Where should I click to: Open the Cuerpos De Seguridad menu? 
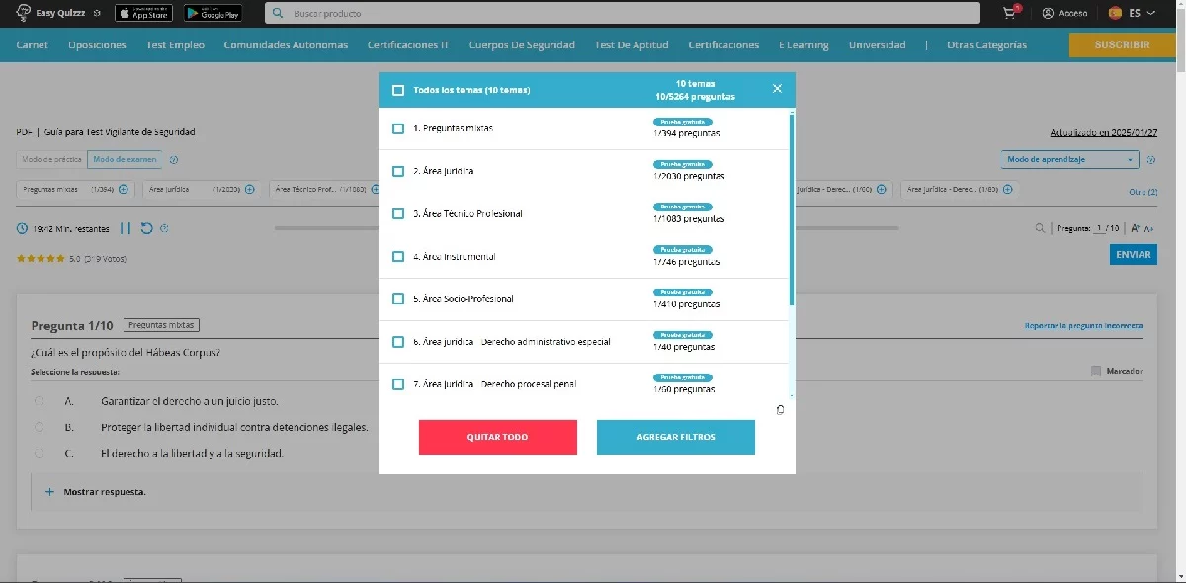click(522, 44)
